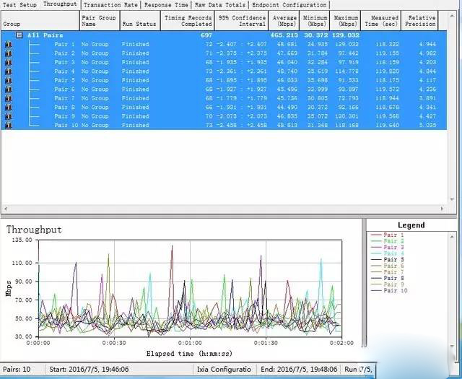The width and height of the screenshot is (462, 379).
Task: Click the icon beside Pair 4 row
Action: click(x=9, y=71)
